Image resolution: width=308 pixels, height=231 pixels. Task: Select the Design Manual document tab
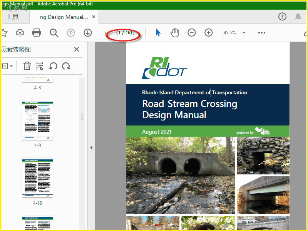(64, 17)
